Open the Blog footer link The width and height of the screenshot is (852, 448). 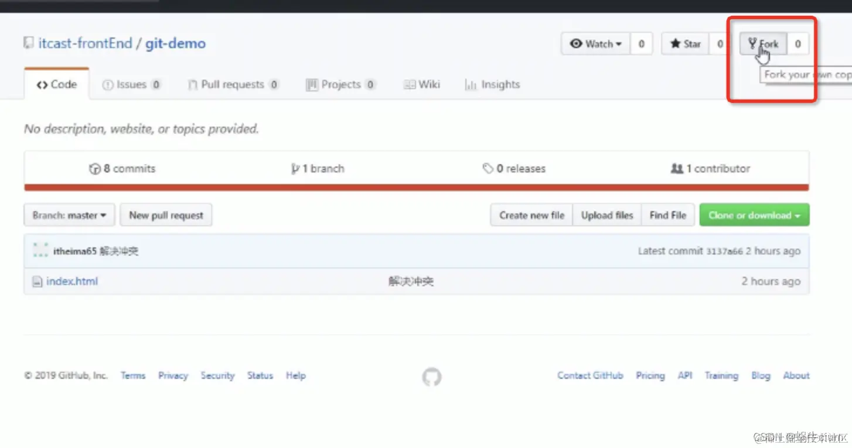(761, 376)
